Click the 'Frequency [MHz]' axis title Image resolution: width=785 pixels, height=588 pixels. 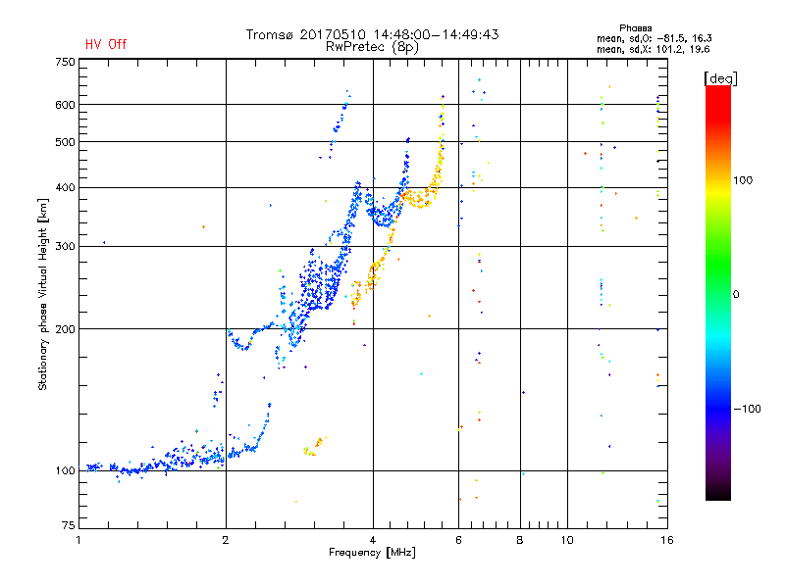pos(372,553)
